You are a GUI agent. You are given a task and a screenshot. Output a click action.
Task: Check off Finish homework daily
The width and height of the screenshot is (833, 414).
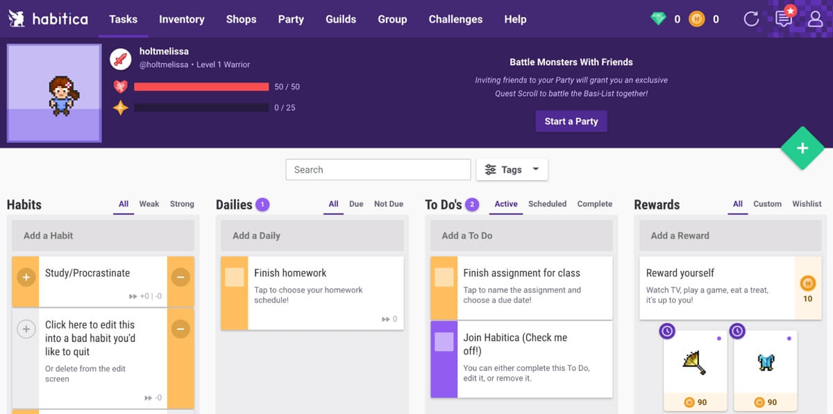tap(235, 277)
